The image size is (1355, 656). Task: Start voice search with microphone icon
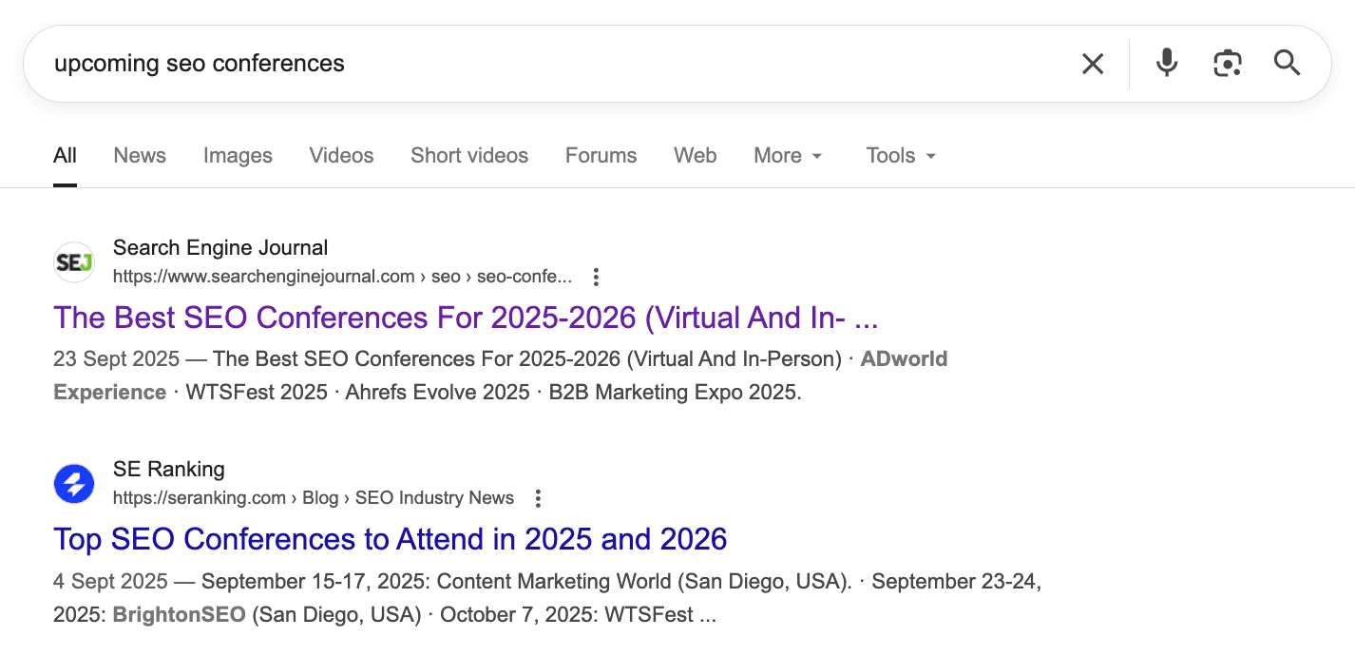[1166, 64]
